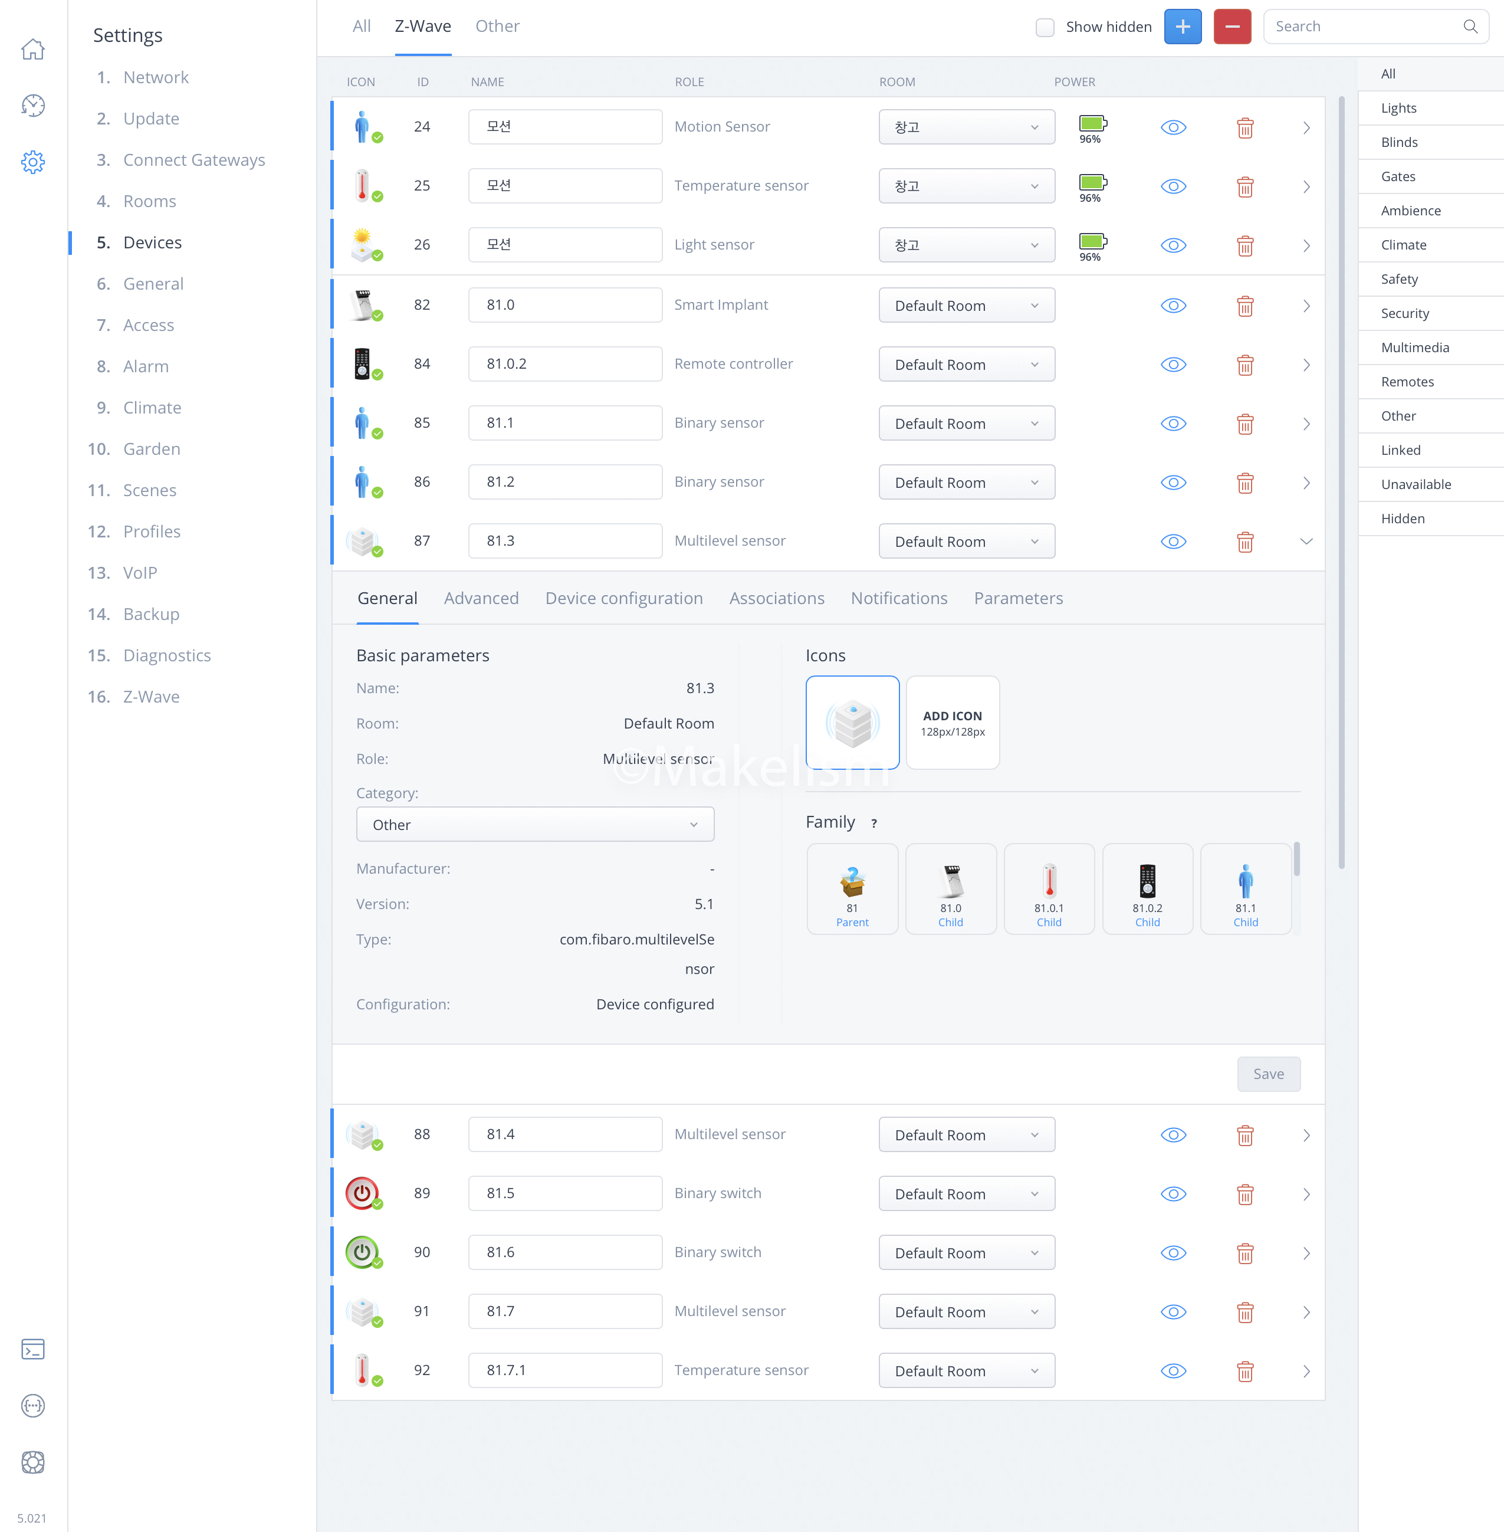Image resolution: width=1504 pixels, height=1532 pixels.
Task: Open Diagnostics in settings menu
Action: [167, 655]
